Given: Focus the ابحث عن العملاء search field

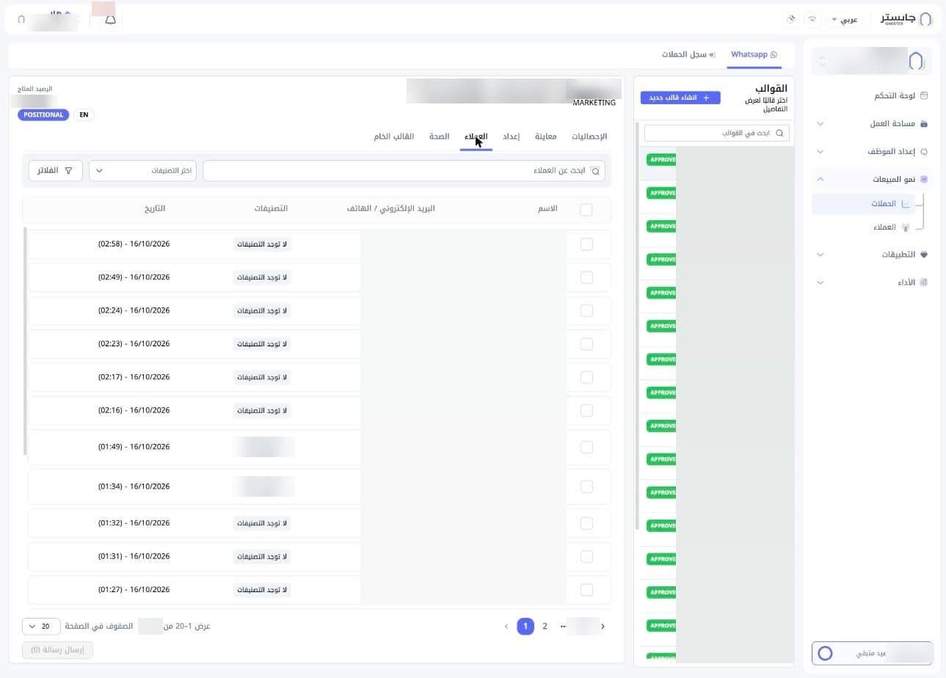Looking at the screenshot, I should [x=404, y=171].
